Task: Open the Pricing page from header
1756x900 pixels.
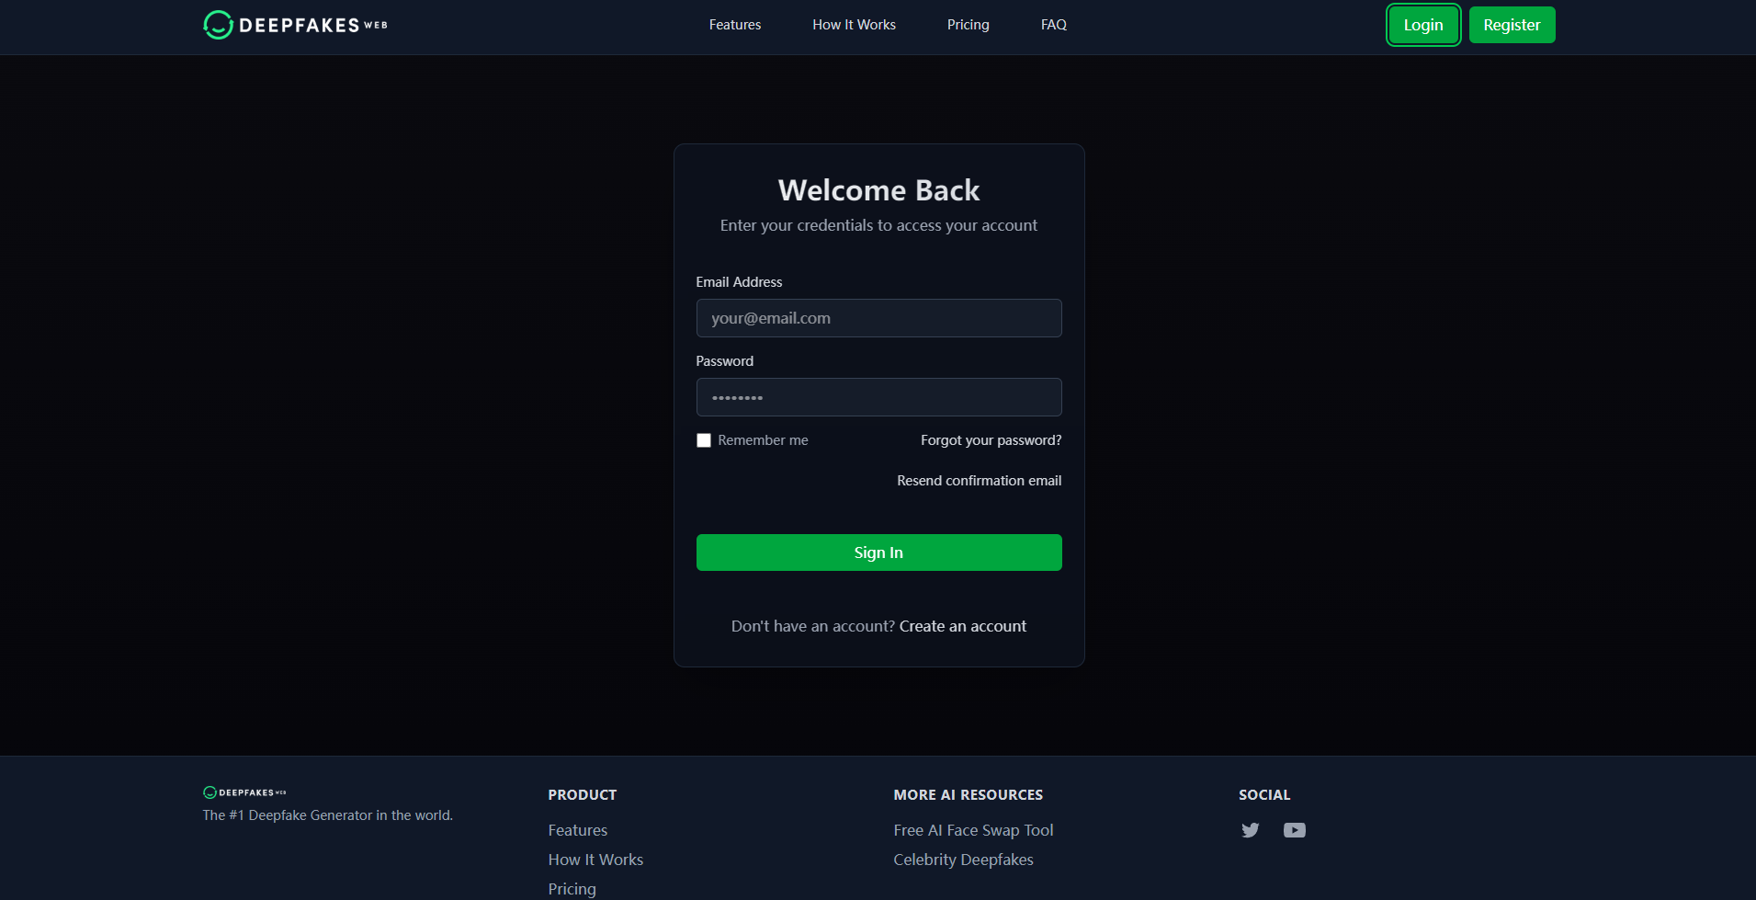Action: [x=968, y=25]
